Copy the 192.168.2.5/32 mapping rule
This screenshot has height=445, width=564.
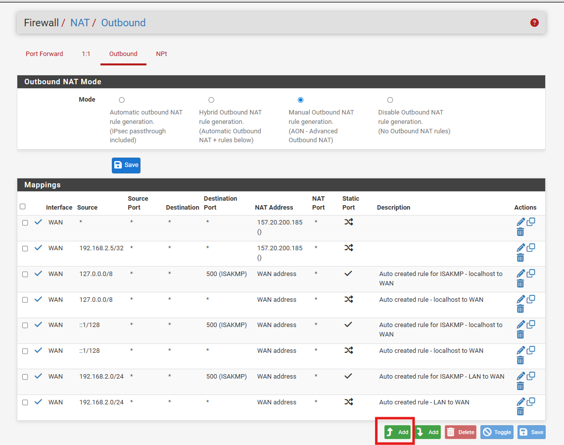[531, 247]
